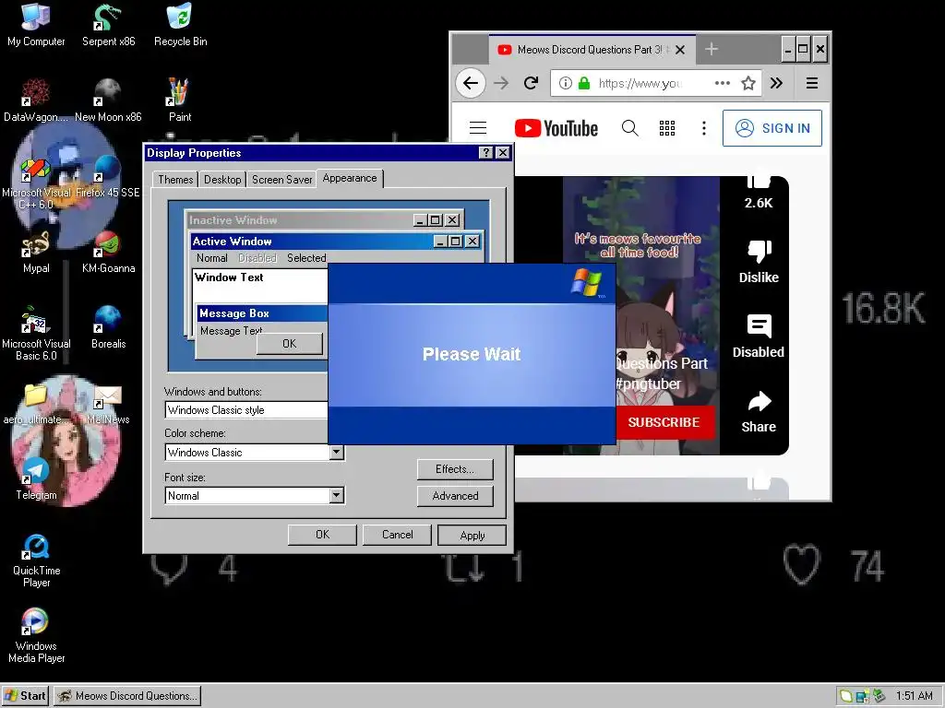Image resolution: width=945 pixels, height=708 pixels.
Task: Apply the appearance settings
Action: [472, 536]
